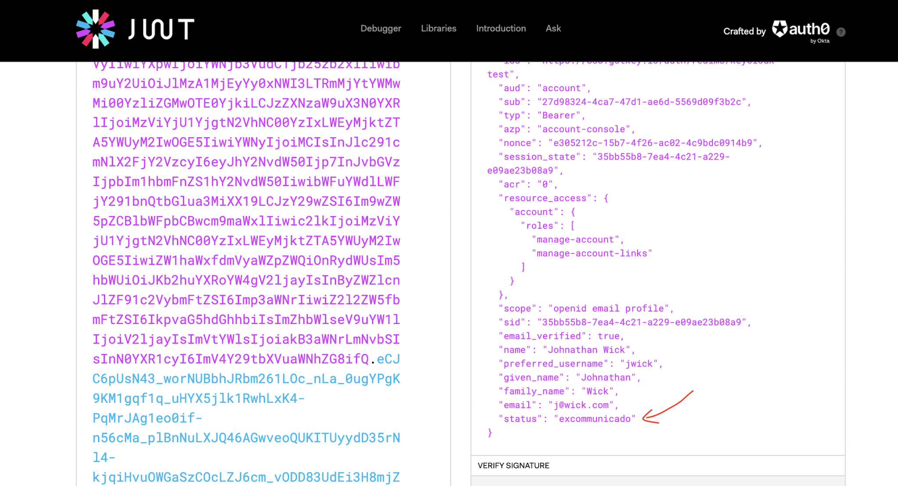
Task: Click the 'Crafted by' text
Action: pyautogui.click(x=744, y=31)
